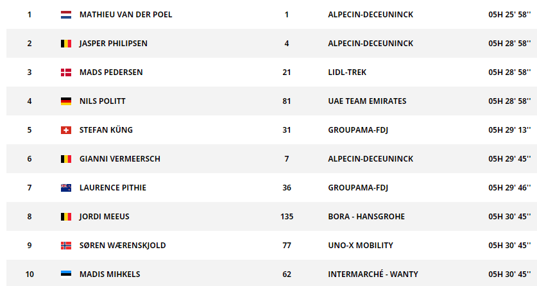The image size is (537, 286).
Task: Click the Belgian flag next to Jasper Philipsen
Action: click(x=65, y=44)
